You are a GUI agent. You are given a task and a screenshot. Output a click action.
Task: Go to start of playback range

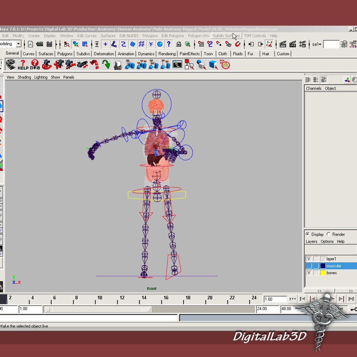[293, 299]
